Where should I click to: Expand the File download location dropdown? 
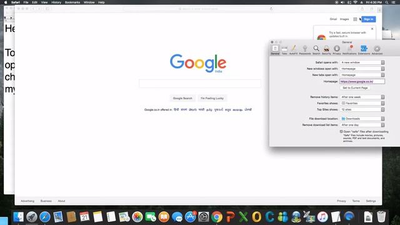coord(362,119)
